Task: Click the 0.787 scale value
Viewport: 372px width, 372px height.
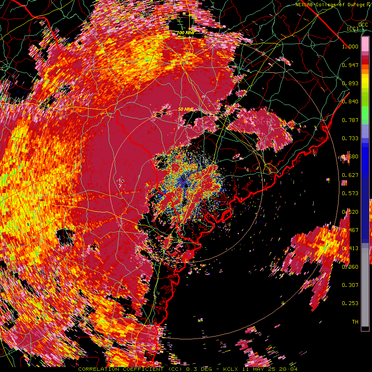Action: pos(350,120)
